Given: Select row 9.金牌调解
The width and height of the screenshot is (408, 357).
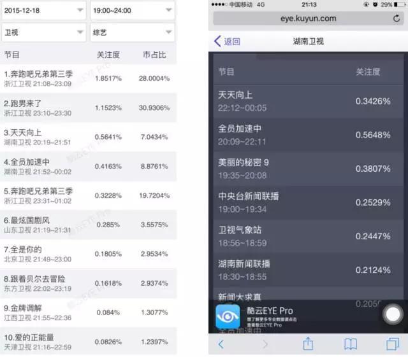Looking at the screenshot, I should pyautogui.click(x=88, y=312).
